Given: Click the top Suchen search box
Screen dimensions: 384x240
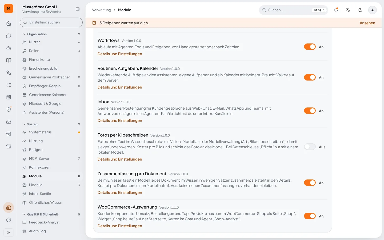Looking at the screenshot, I should (293, 10).
